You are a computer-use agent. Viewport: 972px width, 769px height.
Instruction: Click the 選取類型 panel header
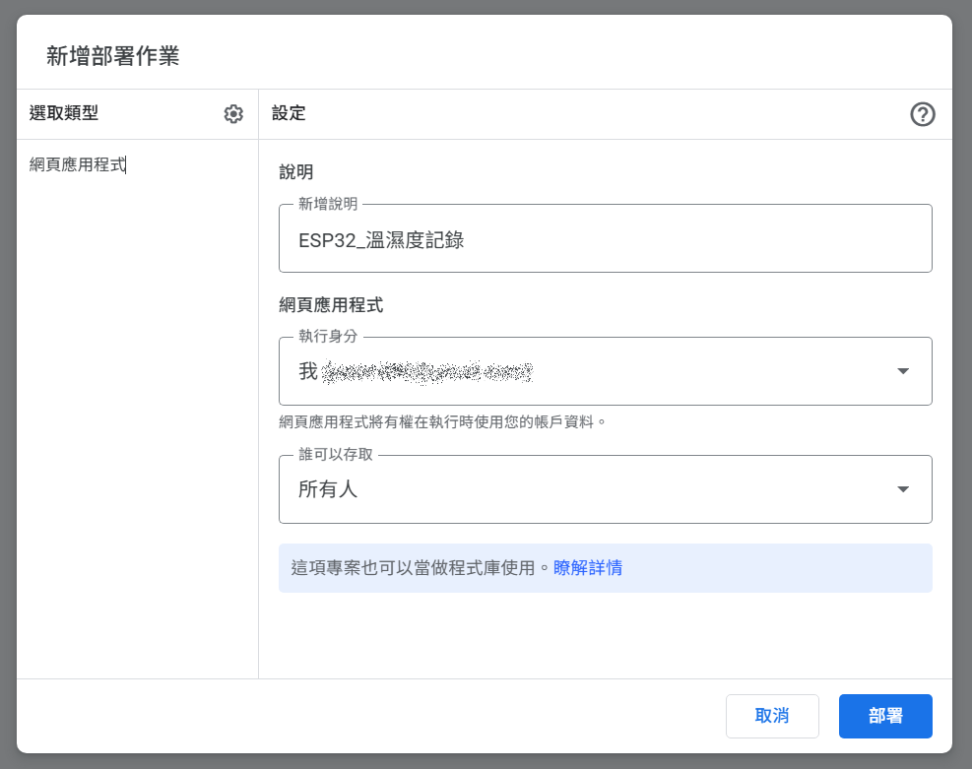click(64, 113)
